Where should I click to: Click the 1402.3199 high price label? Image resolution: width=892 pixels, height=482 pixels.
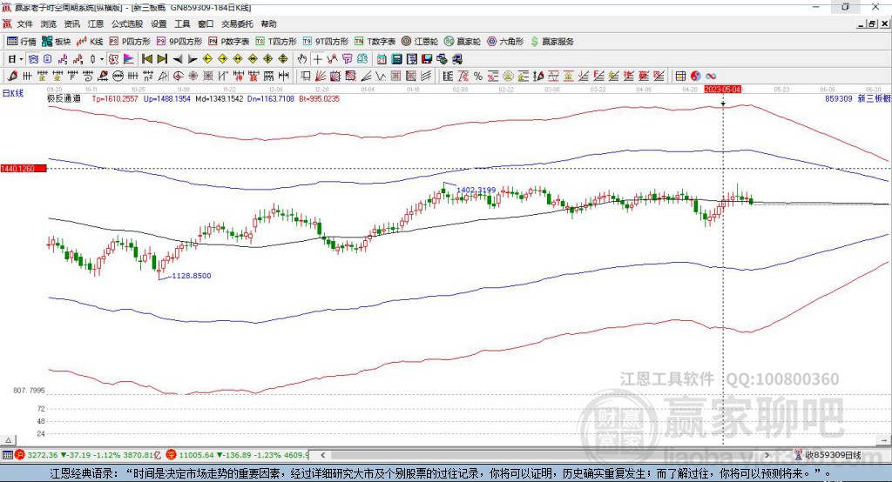476,190
